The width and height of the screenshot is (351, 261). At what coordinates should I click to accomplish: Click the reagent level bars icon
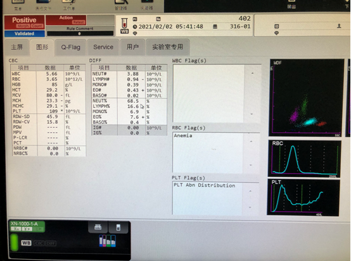[107, 241]
